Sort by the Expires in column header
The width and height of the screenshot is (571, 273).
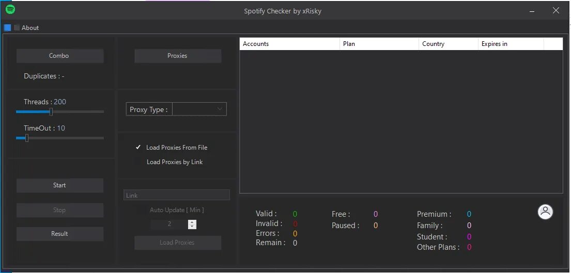[511, 44]
